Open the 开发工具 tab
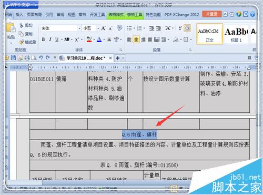 pos(97,15)
